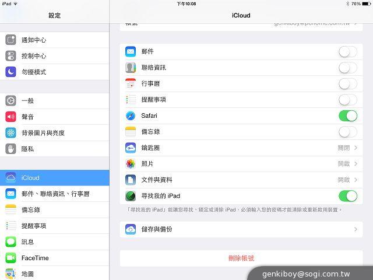Tap the Wi-Fi indicator in status bar
Viewport: 373px width, 280px height.
click(16, 4)
